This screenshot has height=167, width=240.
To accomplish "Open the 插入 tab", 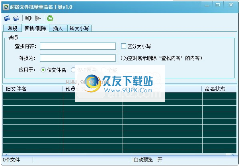I will 58,28.
